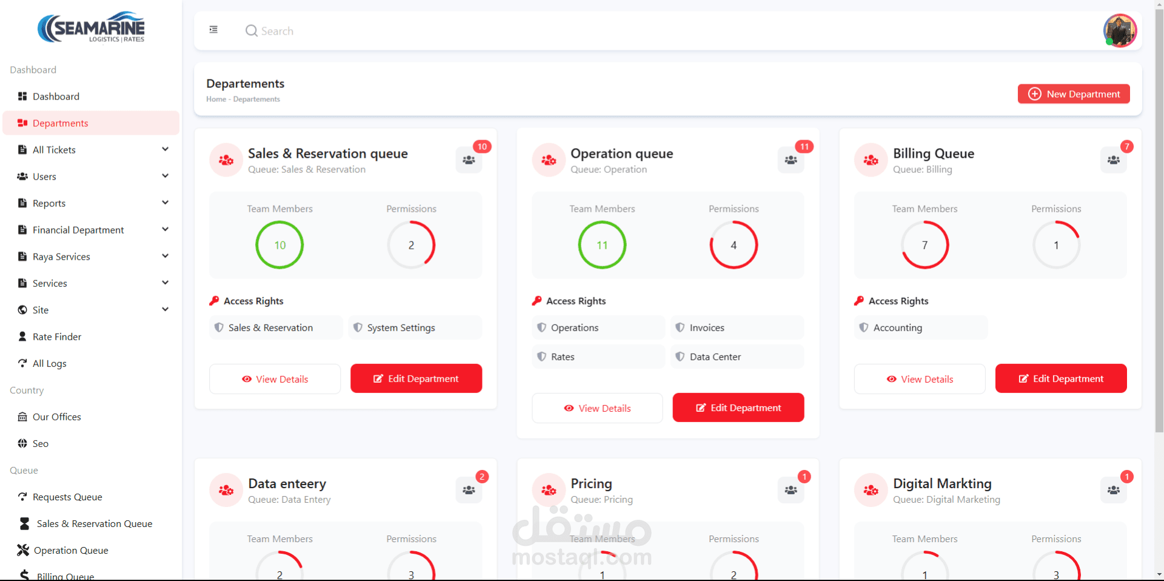Image resolution: width=1164 pixels, height=581 pixels.
Task: Open members icon on Digital Markting card
Action: tap(1114, 490)
